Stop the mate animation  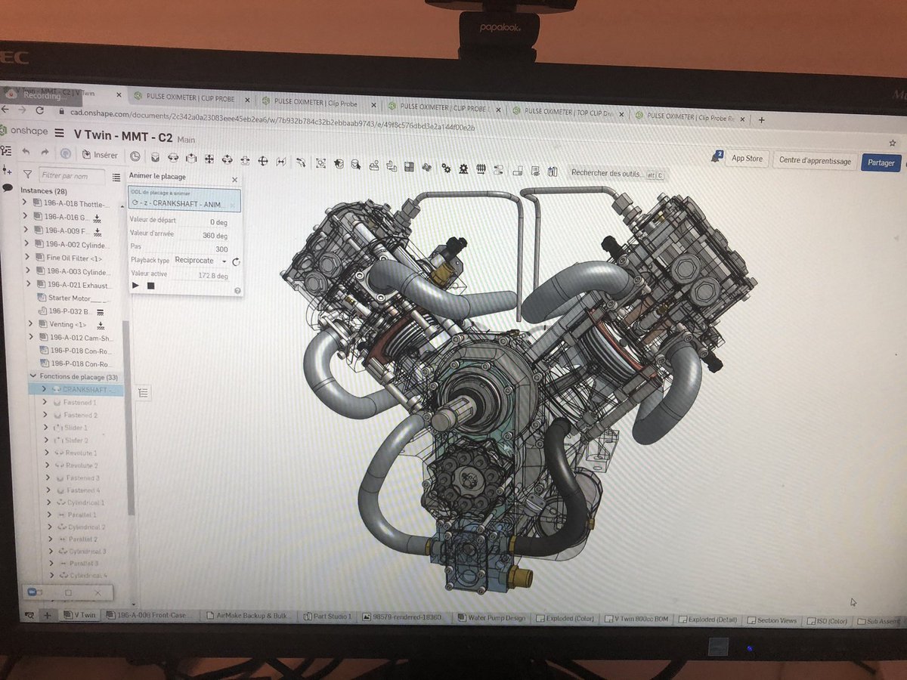click(x=150, y=286)
